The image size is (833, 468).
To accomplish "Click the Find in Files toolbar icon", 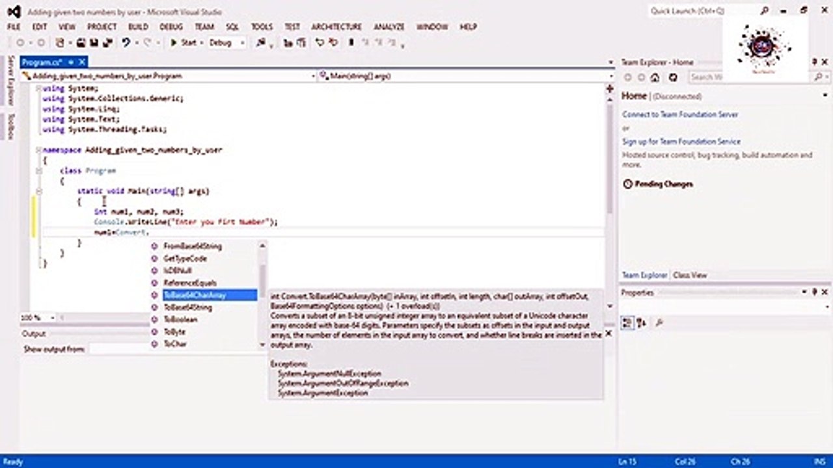I will pos(261,43).
